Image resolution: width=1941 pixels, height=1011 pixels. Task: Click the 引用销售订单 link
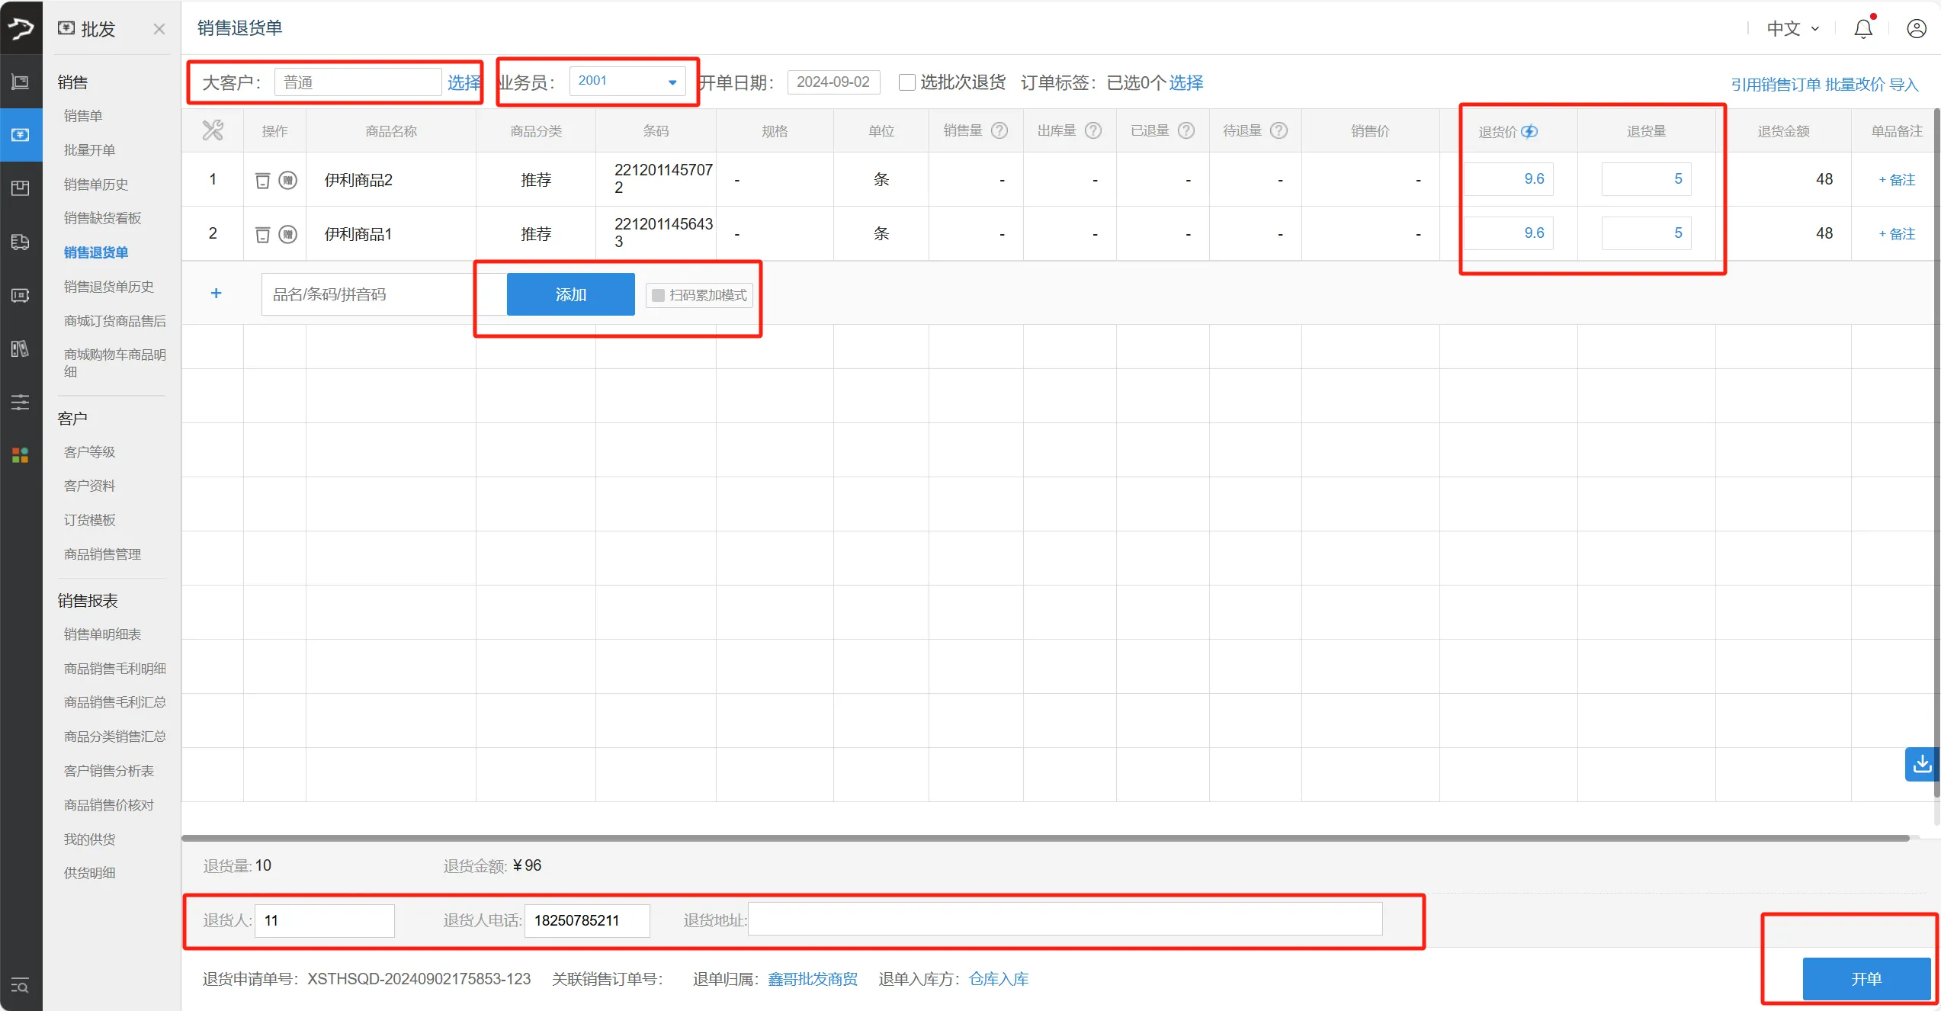tap(1775, 84)
